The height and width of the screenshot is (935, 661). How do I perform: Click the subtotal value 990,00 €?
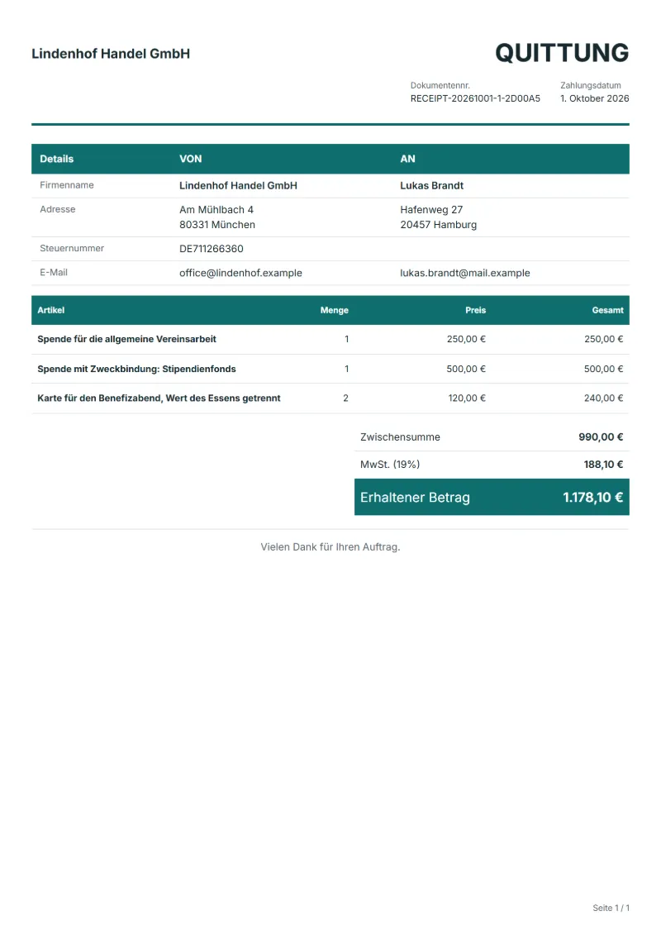point(601,437)
